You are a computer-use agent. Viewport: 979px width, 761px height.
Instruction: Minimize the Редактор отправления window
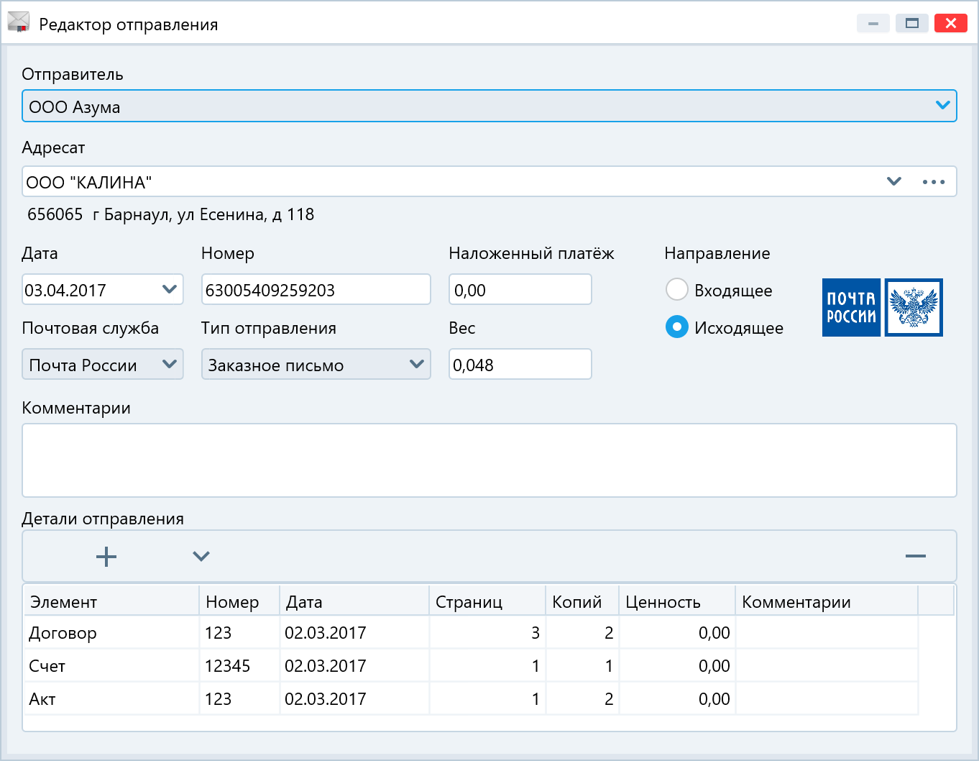point(873,24)
